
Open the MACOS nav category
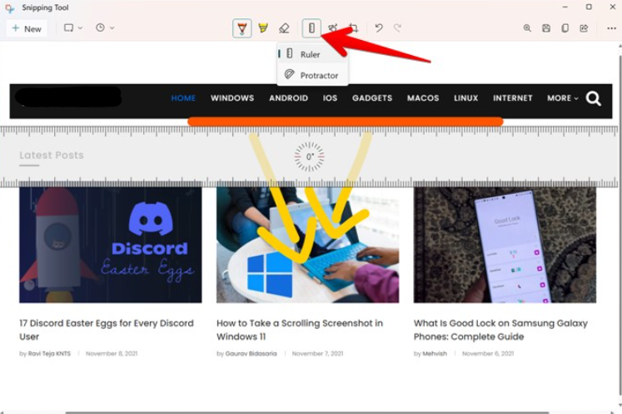(x=423, y=98)
